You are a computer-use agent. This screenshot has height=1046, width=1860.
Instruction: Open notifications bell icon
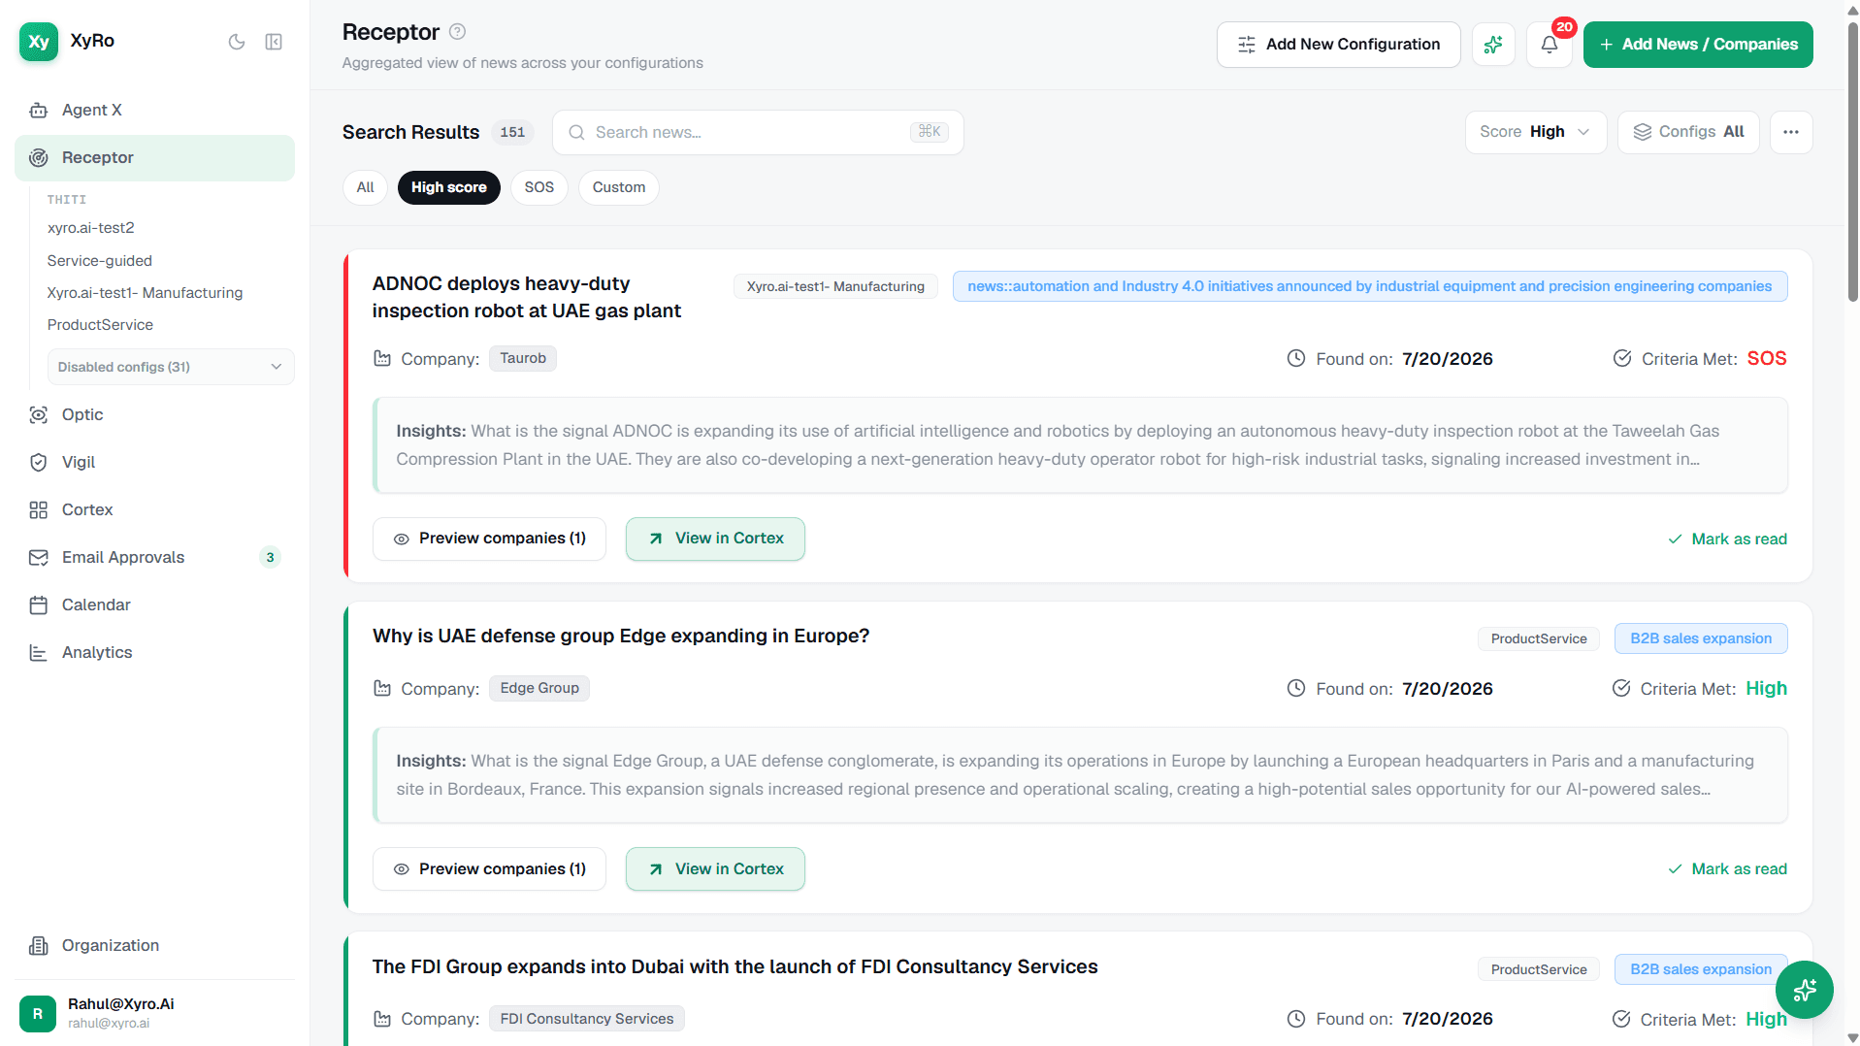1550,45
